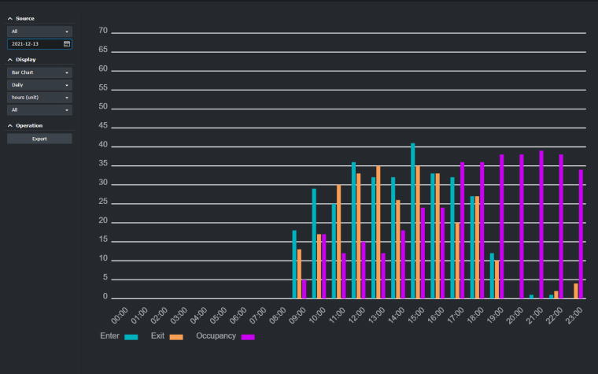
Task: Click the Occupancy legend label
Action: 216,336
